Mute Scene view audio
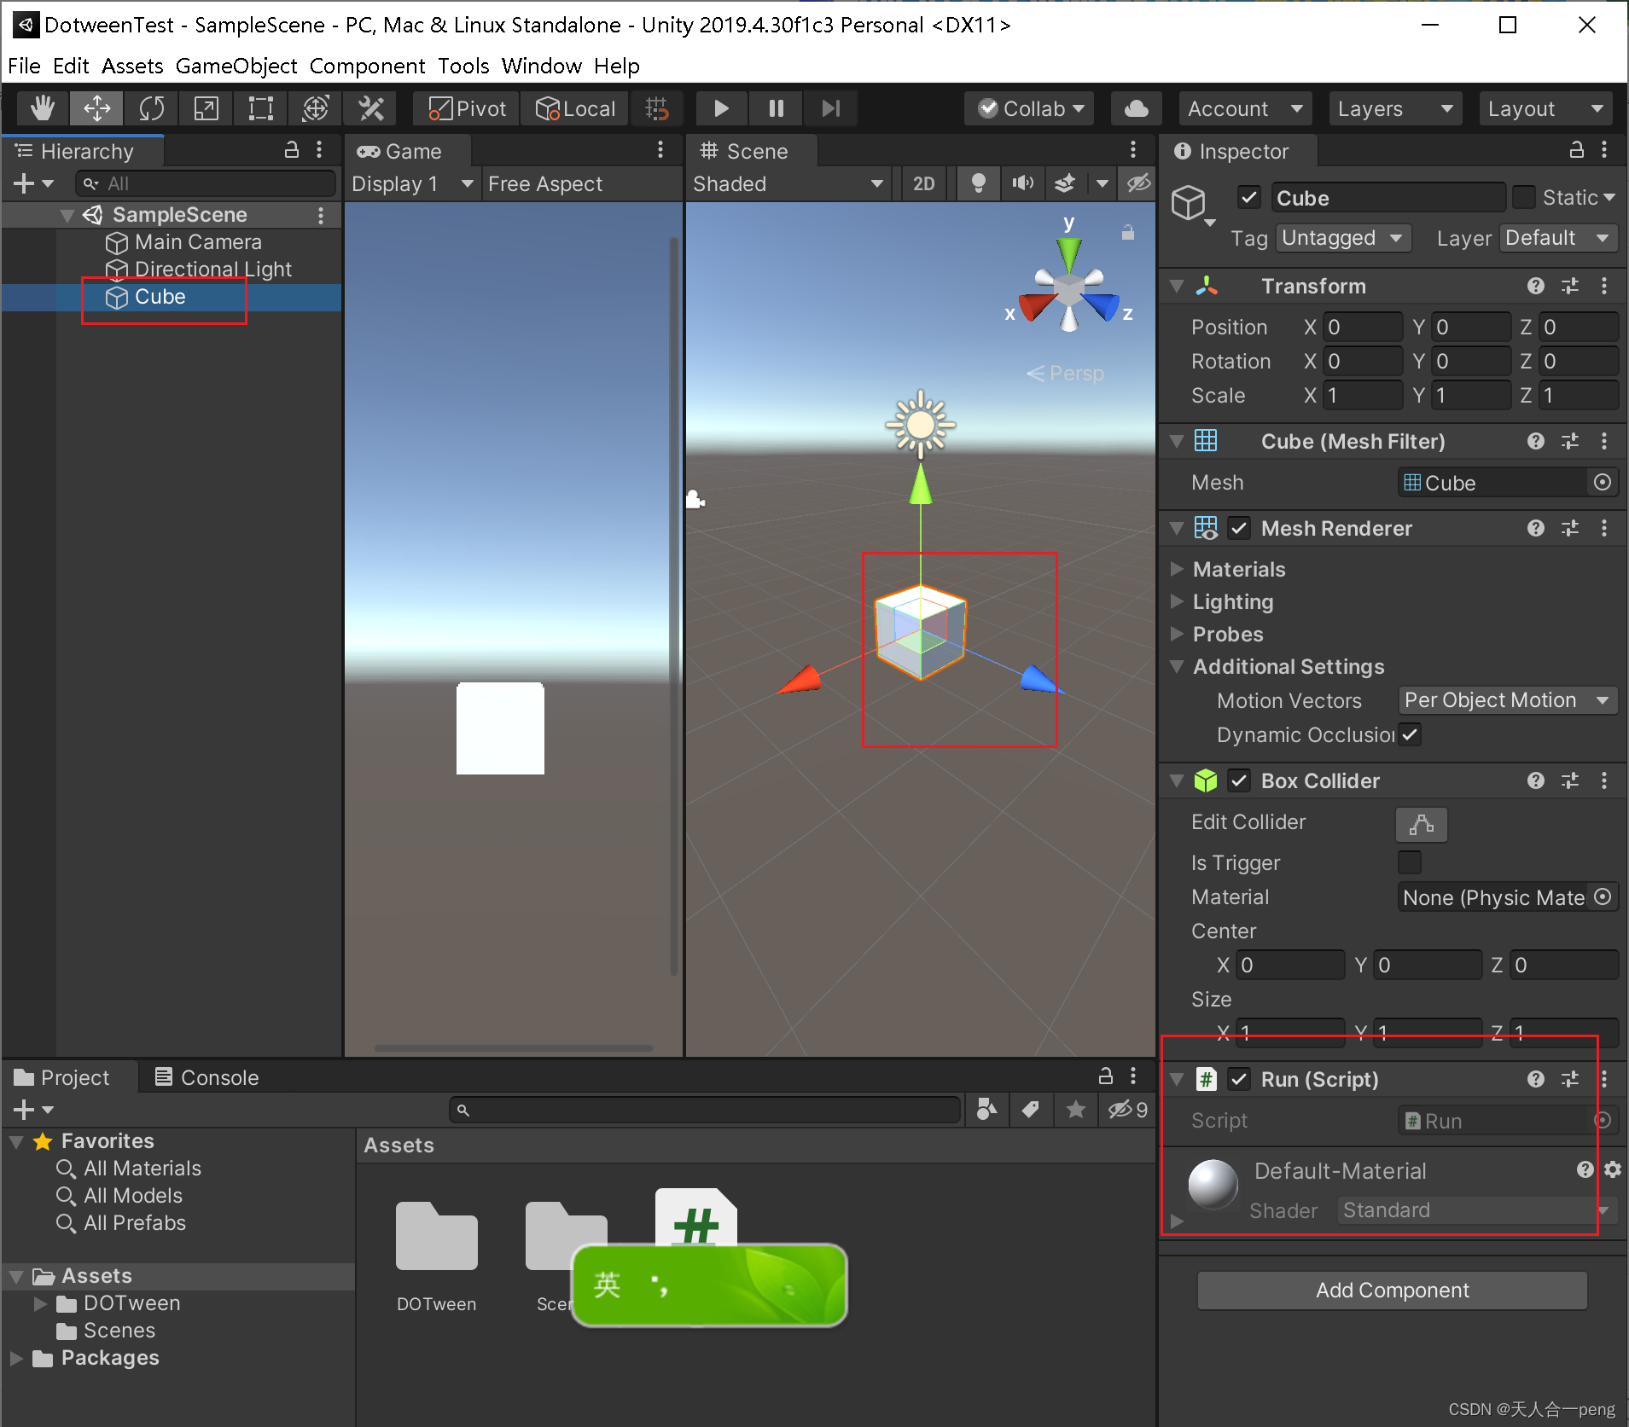Viewport: 1629px width, 1427px height. pyautogui.click(x=1021, y=183)
